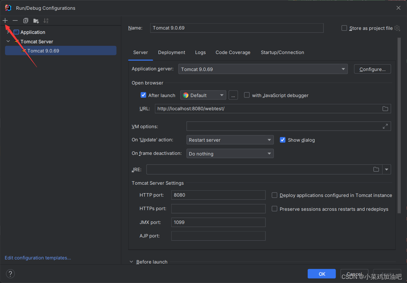Click the browser ellipsis button

(233, 95)
